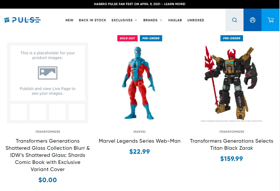280x191 pixels.
Task: Expand the Exclusives dropdown chevron
Action: [136, 20]
